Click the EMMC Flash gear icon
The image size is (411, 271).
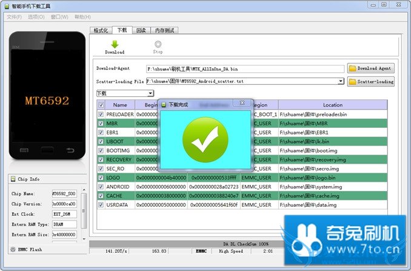click(13, 249)
